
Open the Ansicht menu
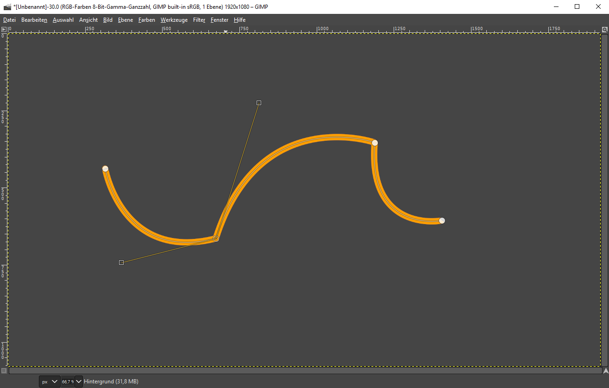coord(88,20)
